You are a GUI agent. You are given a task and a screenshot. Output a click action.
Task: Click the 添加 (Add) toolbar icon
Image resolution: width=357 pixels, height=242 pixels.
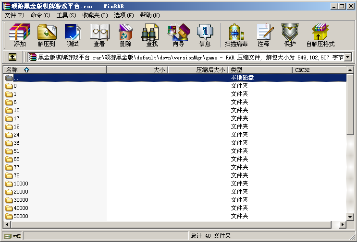[x=20, y=35]
